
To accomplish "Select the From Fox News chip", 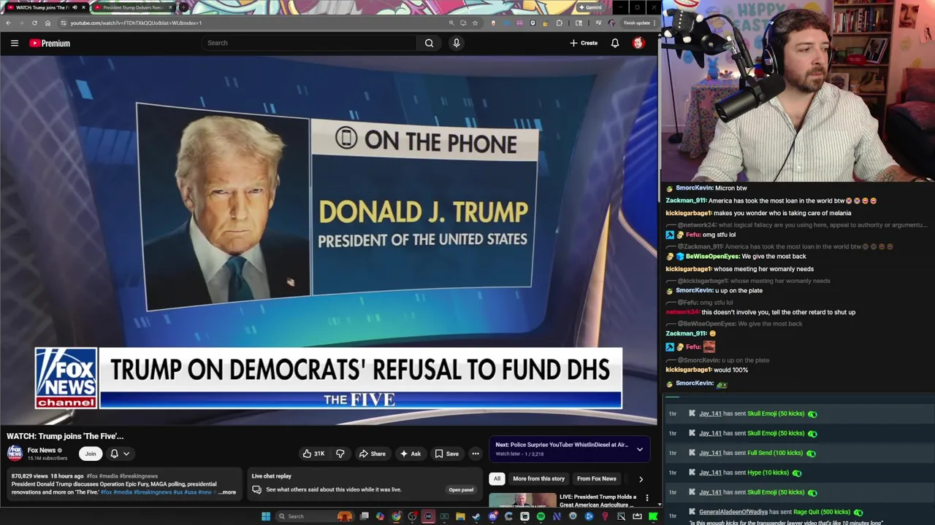I will pyautogui.click(x=597, y=478).
